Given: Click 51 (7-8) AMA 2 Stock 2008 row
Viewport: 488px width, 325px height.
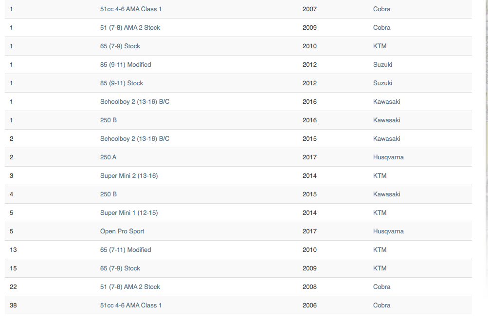Looking at the screenshot, I should (x=238, y=287).
